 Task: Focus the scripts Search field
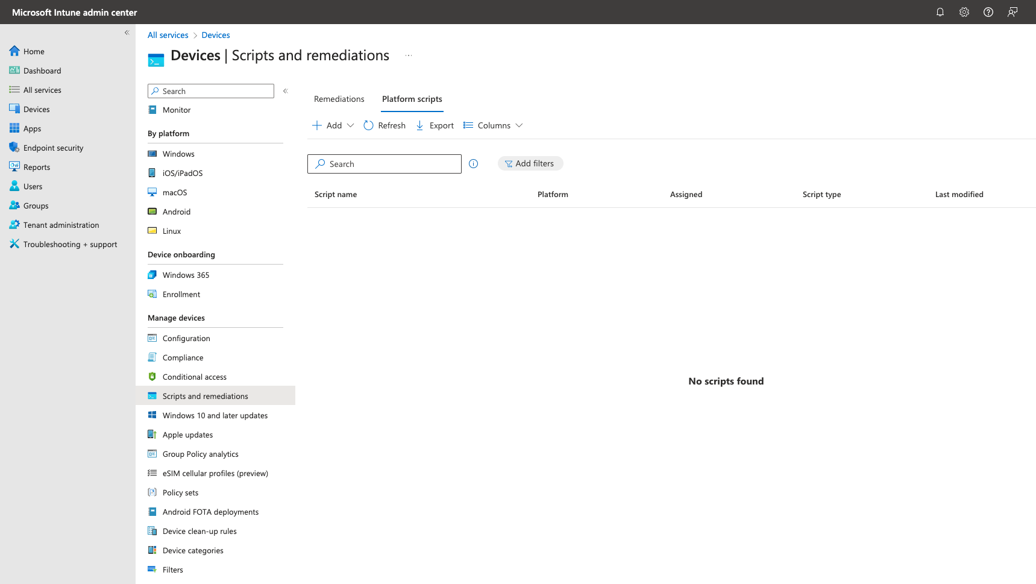[385, 164]
